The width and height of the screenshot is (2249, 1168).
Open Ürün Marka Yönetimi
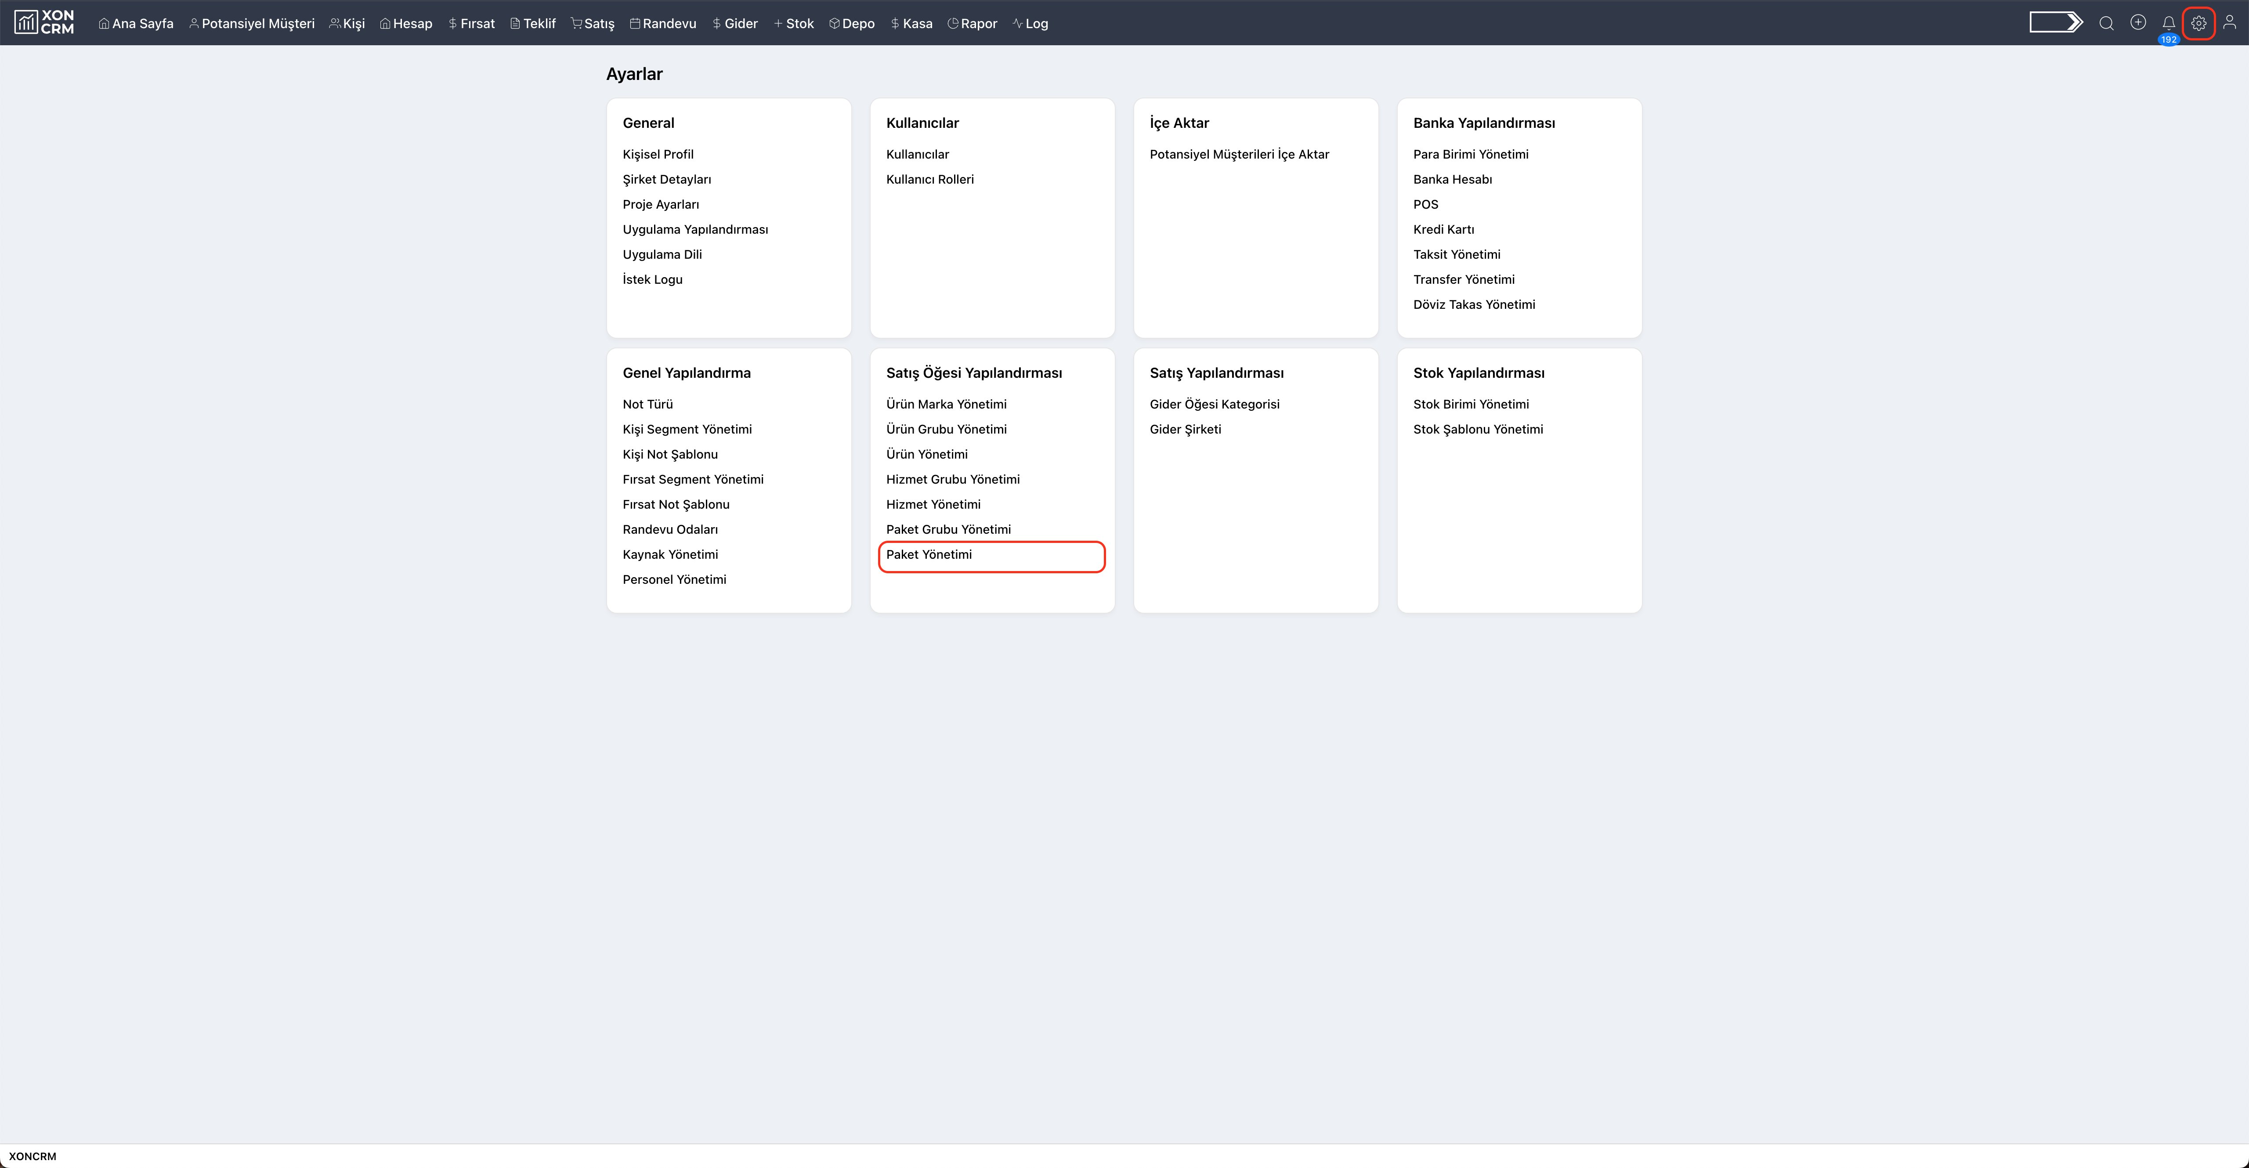coord(947,404)
